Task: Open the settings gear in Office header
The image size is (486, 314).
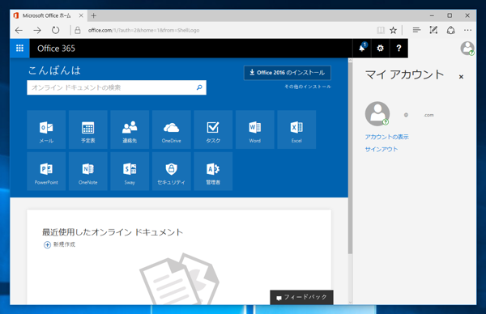Action: [381, 48]
